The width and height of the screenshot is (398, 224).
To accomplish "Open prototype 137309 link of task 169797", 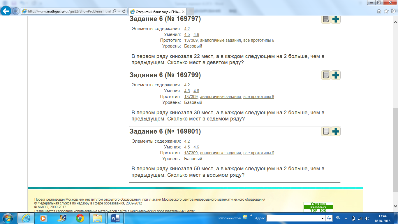I will point(191,40).
